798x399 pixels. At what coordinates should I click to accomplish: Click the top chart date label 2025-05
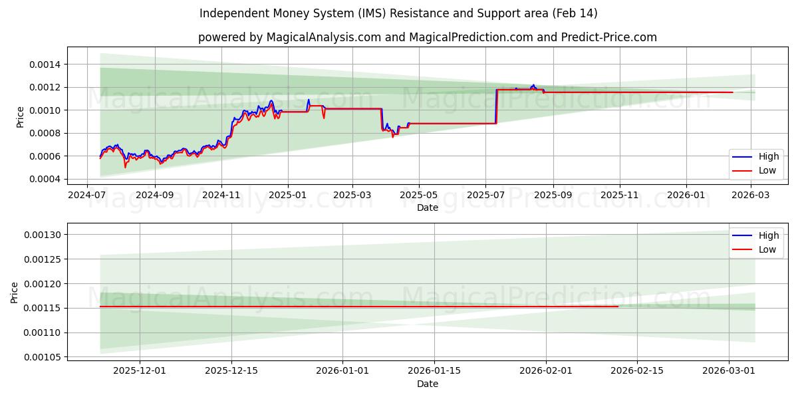tap(418, 195)
